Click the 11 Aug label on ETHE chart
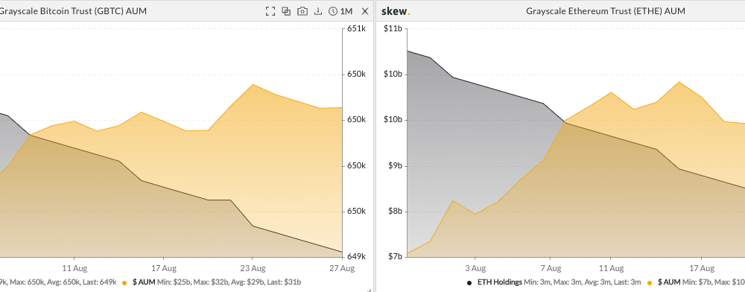Screen dimensions: 745x292 pos(611,268)
